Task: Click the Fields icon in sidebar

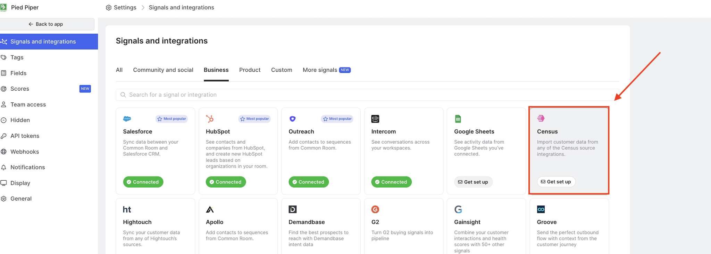Action: pyautogui.click(x=4, y=73)
